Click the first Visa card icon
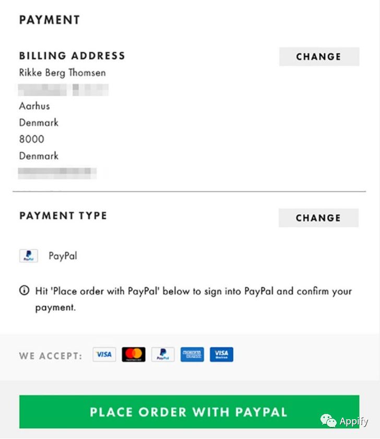Viewport: 380px width, 439px height. tap(104, 355)
